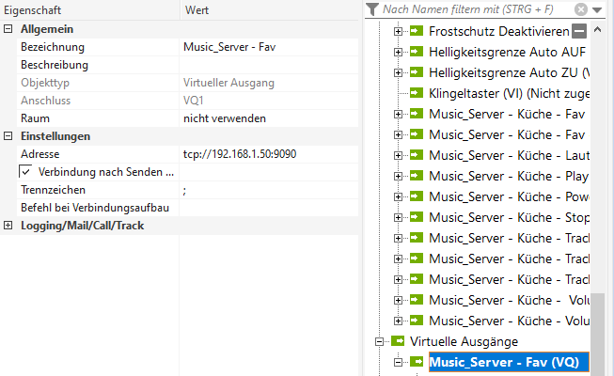
Task: Clear the name filter with X icon
Action: 582,9
